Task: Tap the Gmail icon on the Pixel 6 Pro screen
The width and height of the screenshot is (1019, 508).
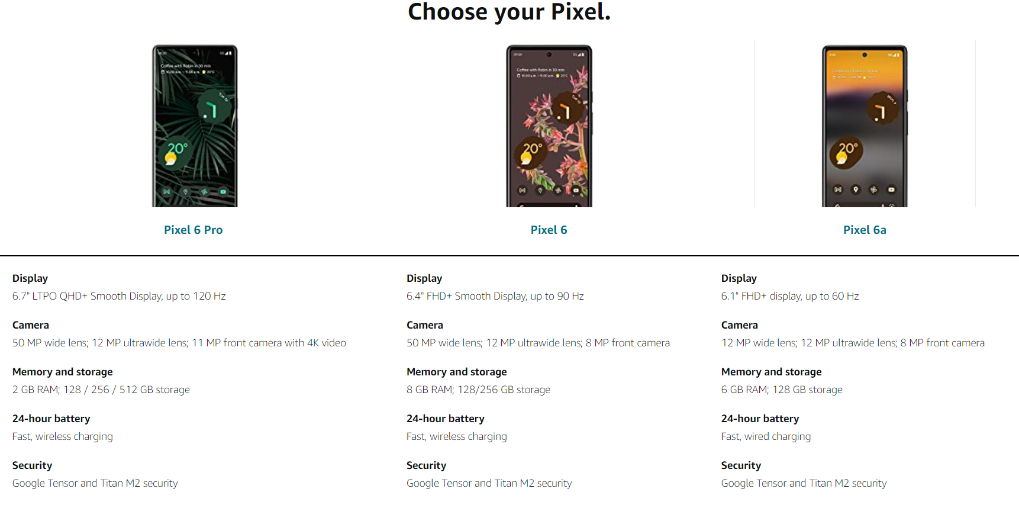Action: click(167, 192)
